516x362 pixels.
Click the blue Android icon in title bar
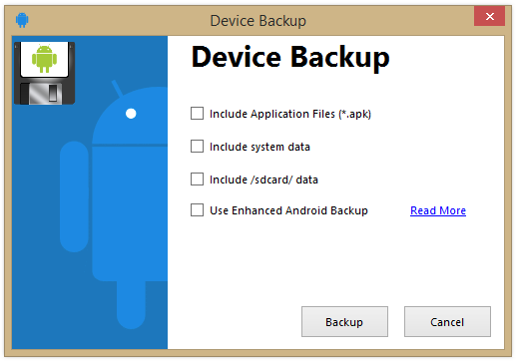click(x=22, y=20)
